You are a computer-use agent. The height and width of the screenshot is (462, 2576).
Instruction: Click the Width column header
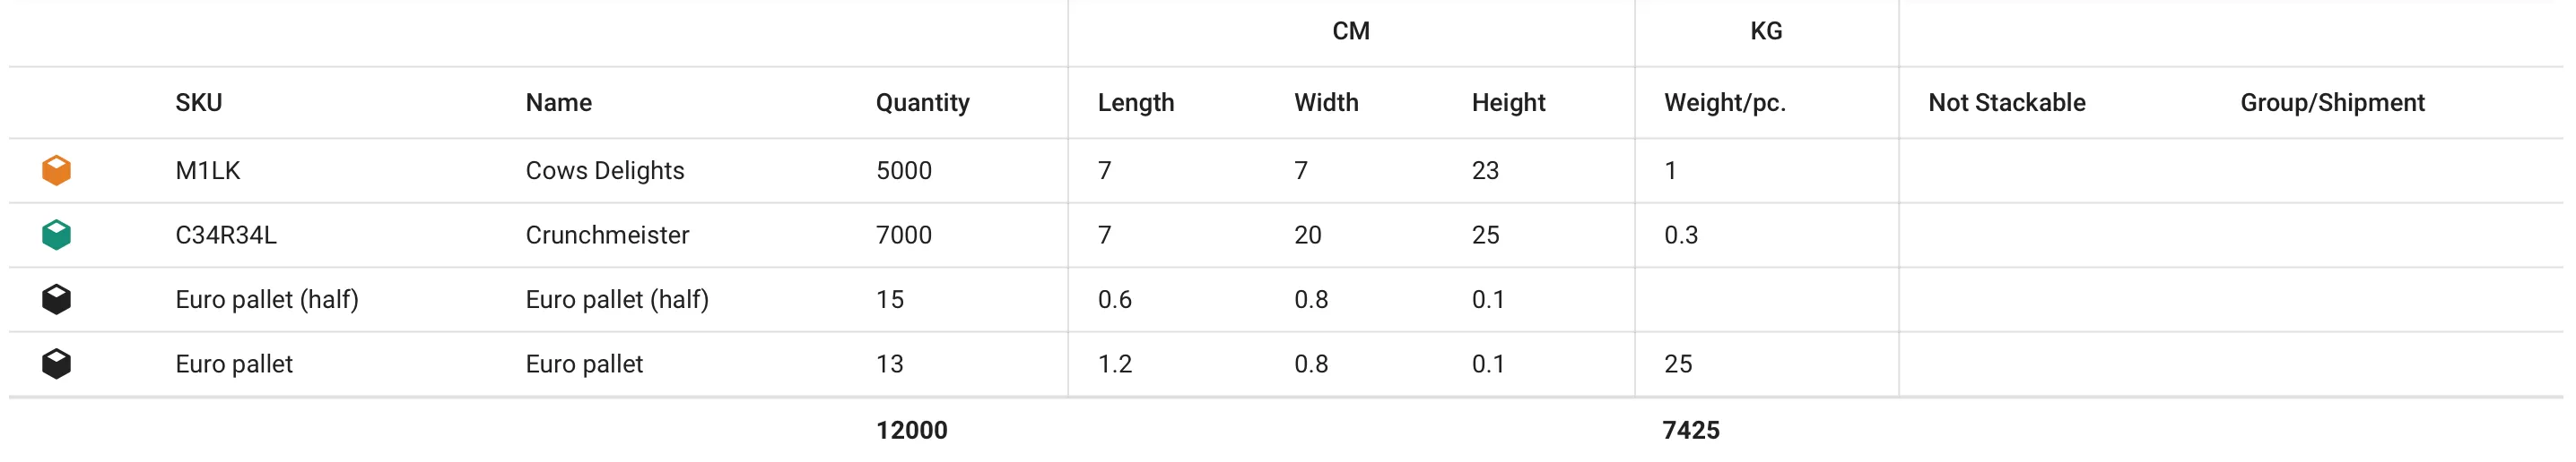tap(1326, 103)
